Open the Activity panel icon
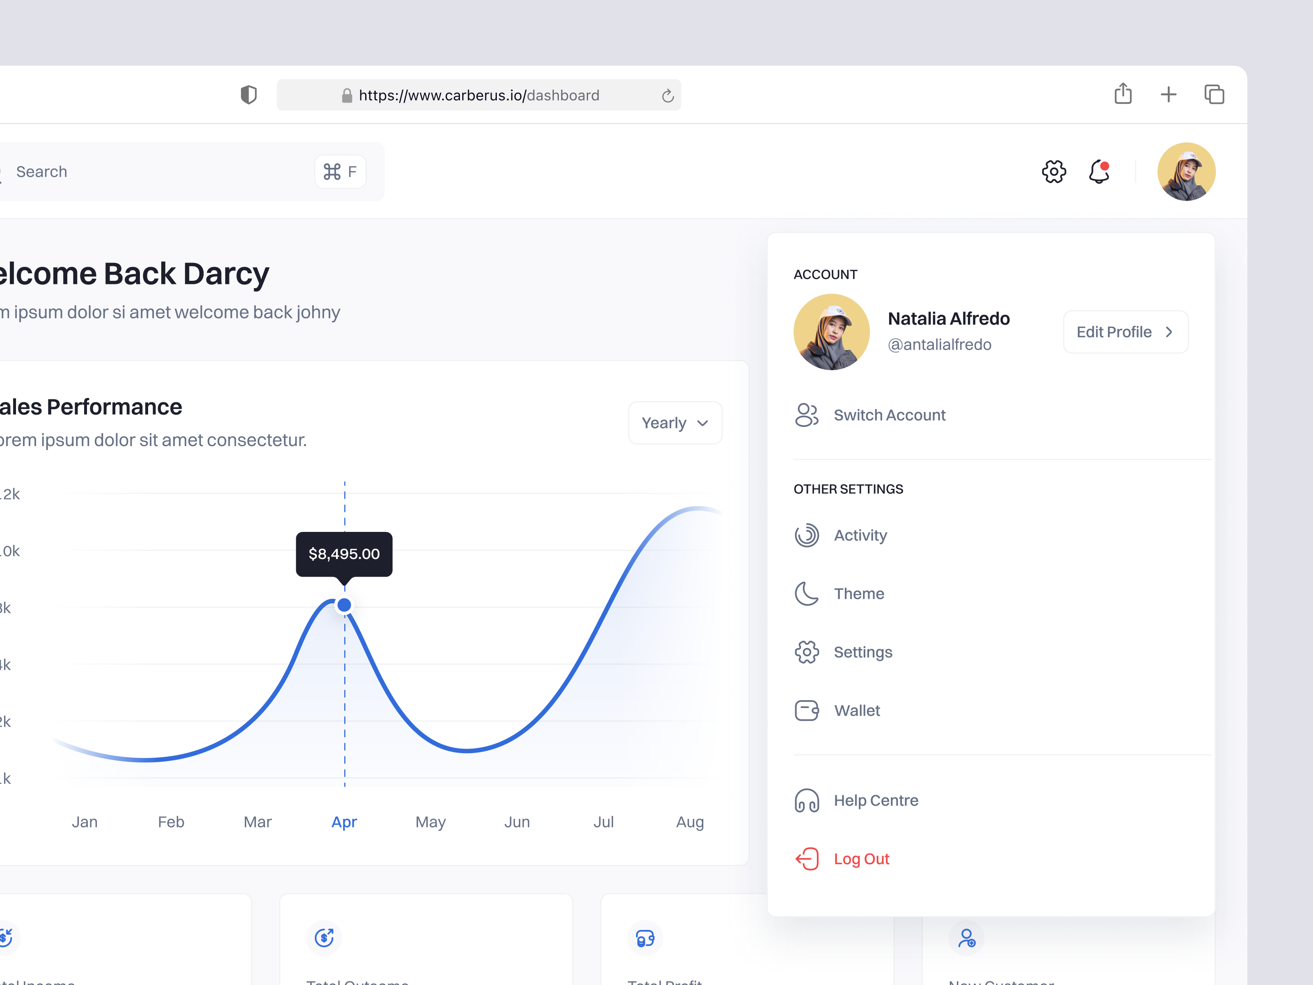The image size is (1313, 985). (x=807, y=535)
